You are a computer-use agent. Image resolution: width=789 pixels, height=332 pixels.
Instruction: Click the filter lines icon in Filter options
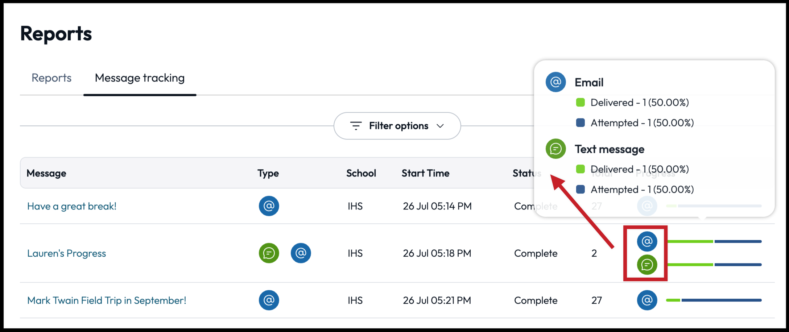tap(356, 126)
